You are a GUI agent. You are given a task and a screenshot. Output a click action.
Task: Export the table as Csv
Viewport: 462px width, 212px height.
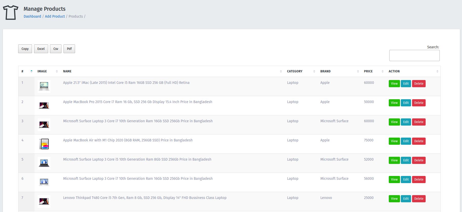(x=56, y=49)
